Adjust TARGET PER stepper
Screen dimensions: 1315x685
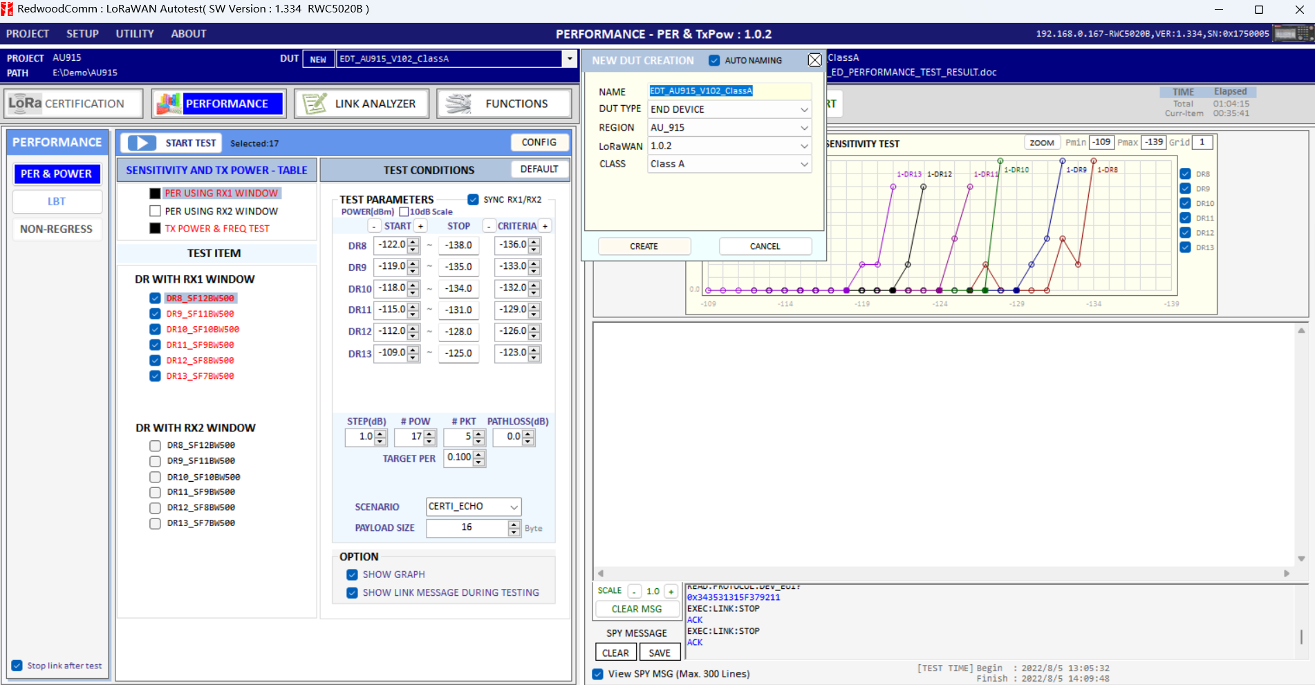coord(479,458)
